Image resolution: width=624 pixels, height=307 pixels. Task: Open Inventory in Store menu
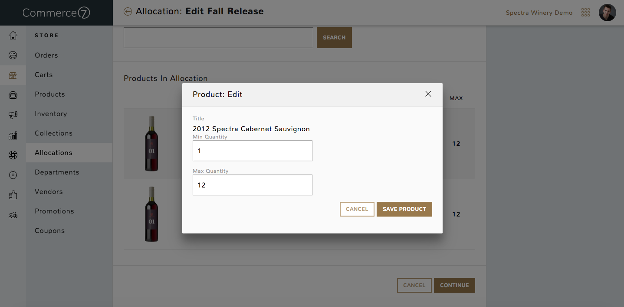point(51,114)
